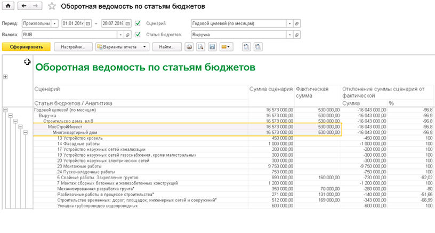The width and height of the screenshot is (435, 233).
Task: Save report using the floppy disk icon
Action: (x=212, y=47)
